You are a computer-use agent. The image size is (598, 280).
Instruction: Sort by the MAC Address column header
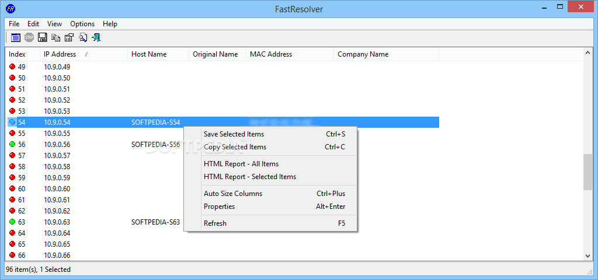tap(290, 54)
